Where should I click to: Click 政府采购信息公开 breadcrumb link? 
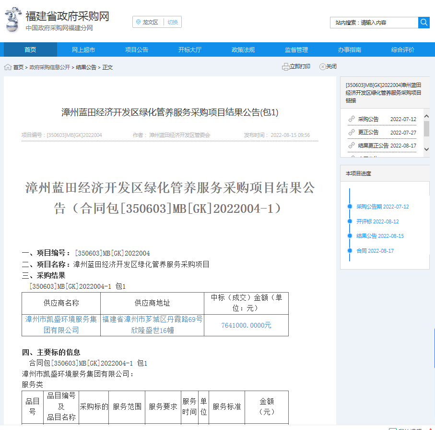50,67
